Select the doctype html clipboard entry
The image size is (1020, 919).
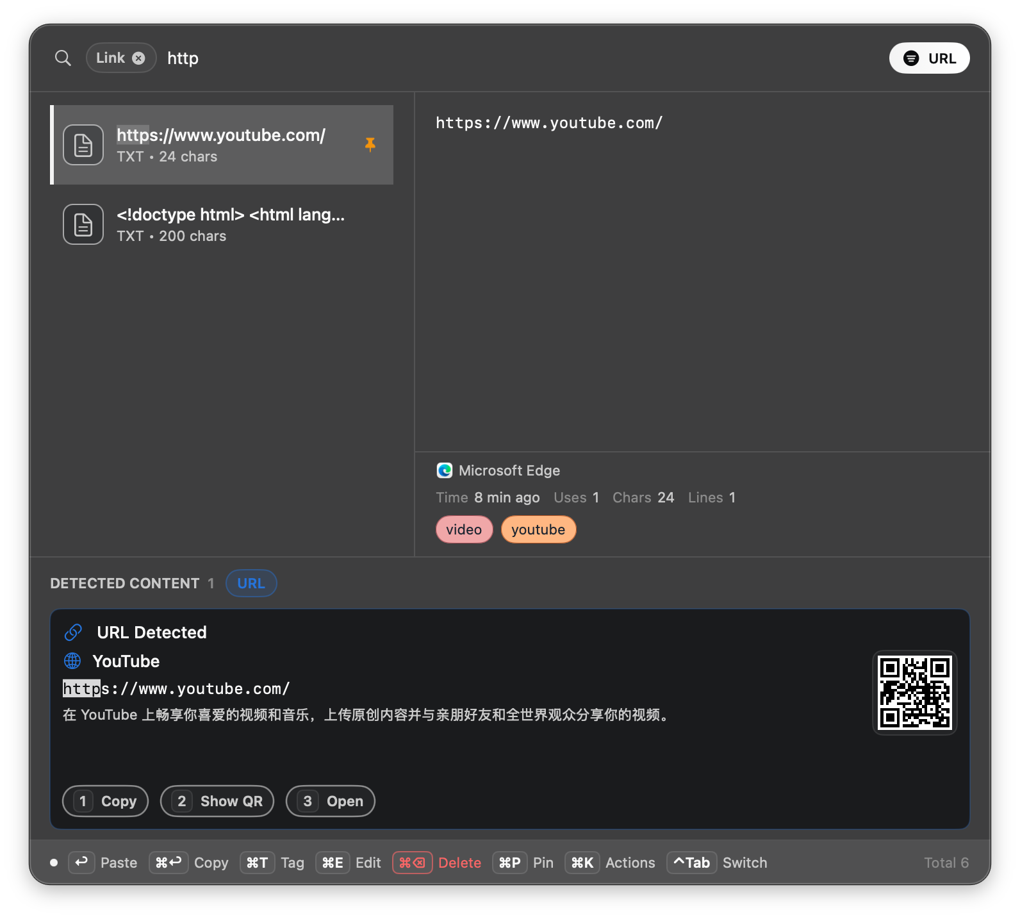[222, 224]
